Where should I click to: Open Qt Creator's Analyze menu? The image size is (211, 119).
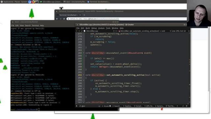pyautogui.click(x=101, y=28)
